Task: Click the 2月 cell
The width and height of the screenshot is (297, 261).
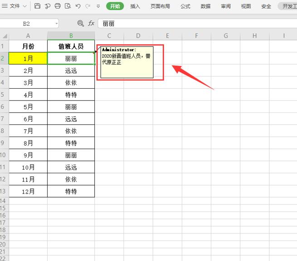Action: click(x=28, y=71)
